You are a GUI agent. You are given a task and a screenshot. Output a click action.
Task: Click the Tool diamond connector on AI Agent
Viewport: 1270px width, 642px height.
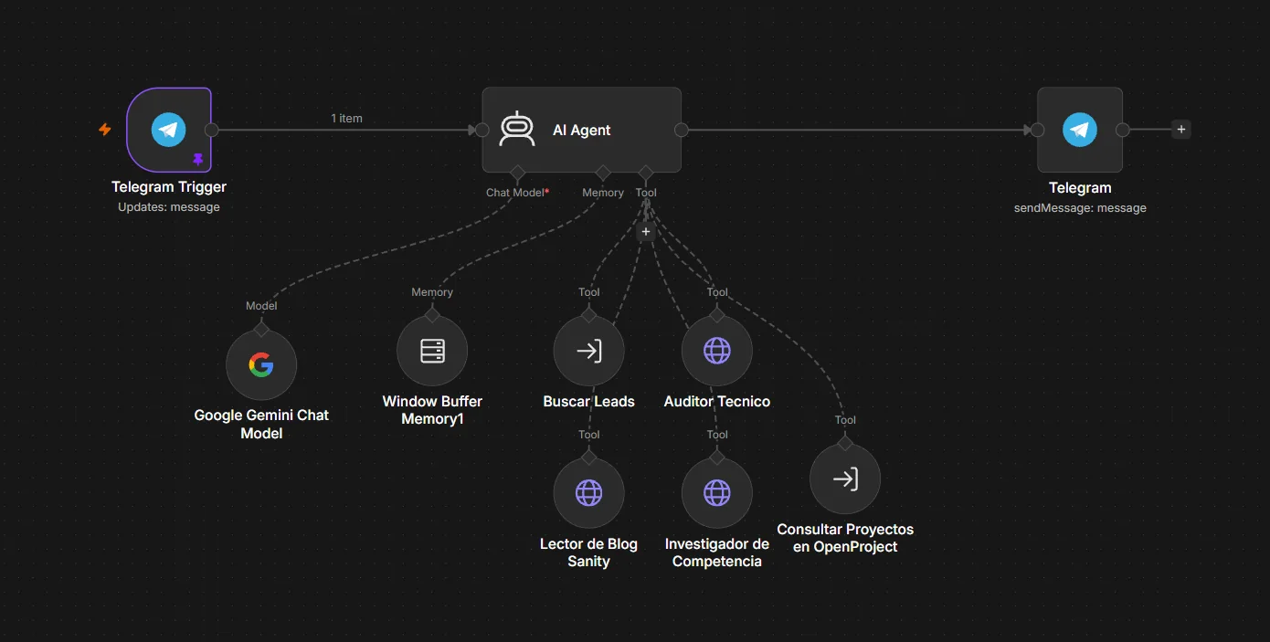coord(646,172)
